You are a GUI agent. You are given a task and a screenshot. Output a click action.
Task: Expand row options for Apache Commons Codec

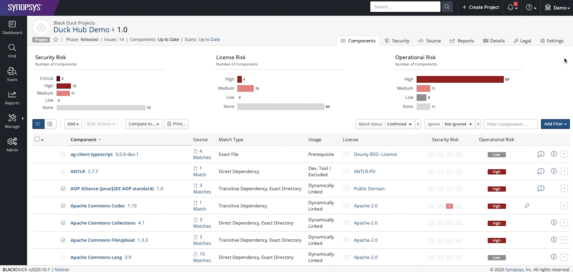tap(564, 206)
